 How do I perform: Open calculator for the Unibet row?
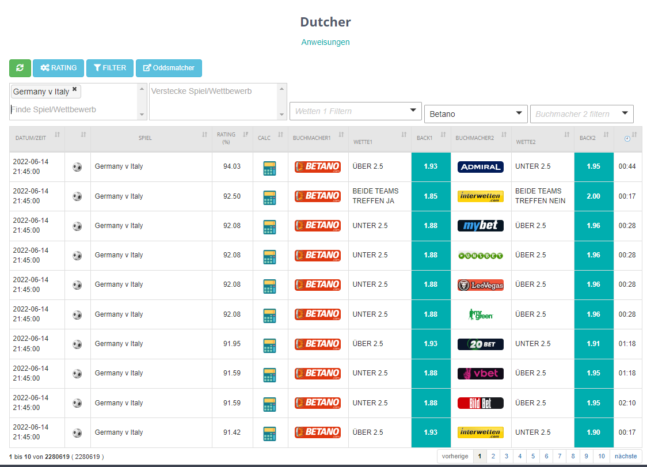(269, 257)
